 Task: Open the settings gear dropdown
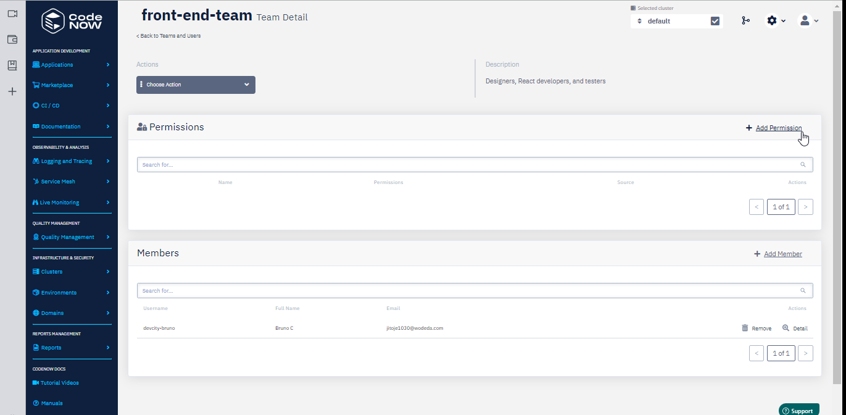click(x=776, y=20)
